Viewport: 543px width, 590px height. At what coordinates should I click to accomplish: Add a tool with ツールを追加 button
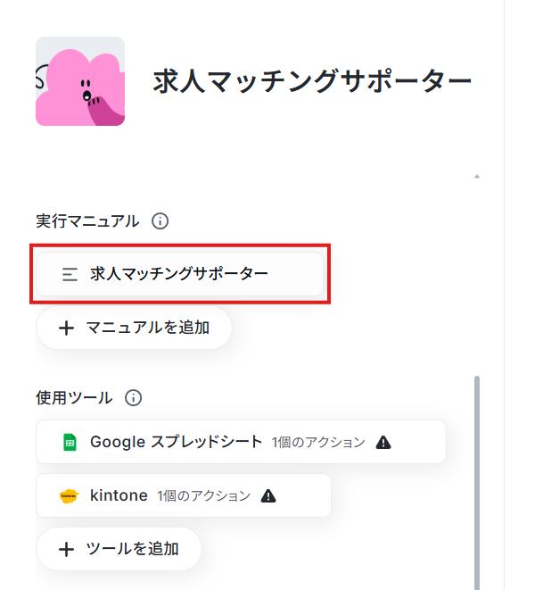(119, 549)
